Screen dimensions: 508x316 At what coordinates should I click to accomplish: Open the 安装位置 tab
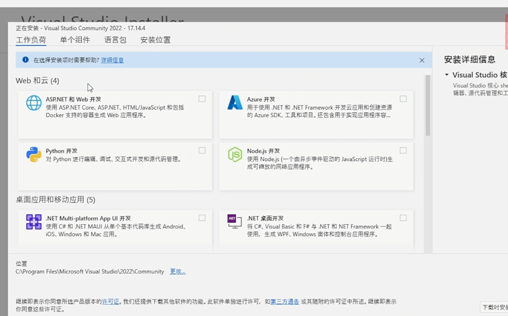155,40
